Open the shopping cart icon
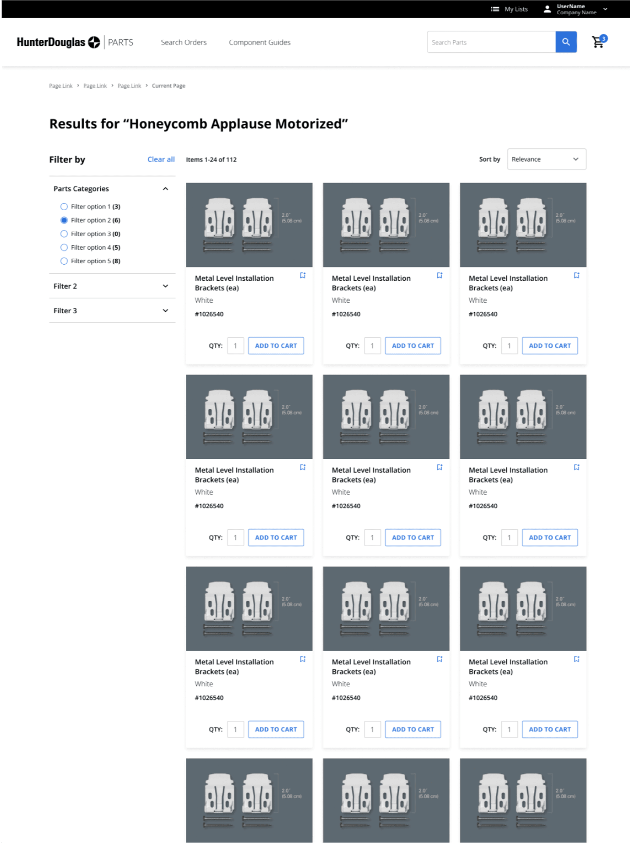The image size is (630, 843). pos(598,42)
